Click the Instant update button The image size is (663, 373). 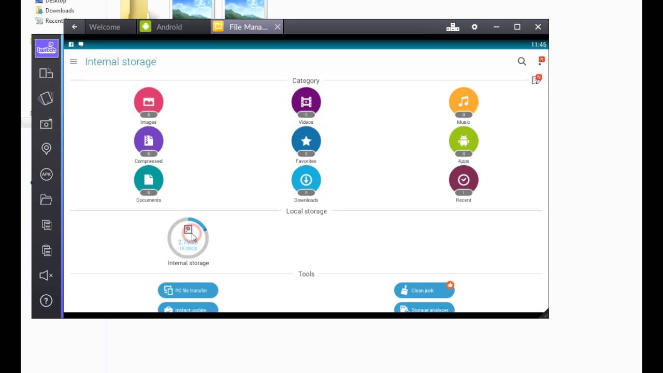pos(188,308)
